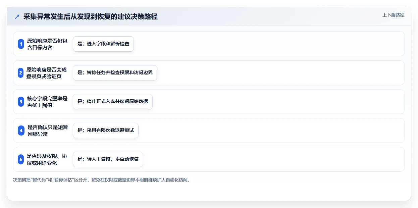
Task: Click the question 是否涉及权限、协议或用途变化
Action: point(47,159)
